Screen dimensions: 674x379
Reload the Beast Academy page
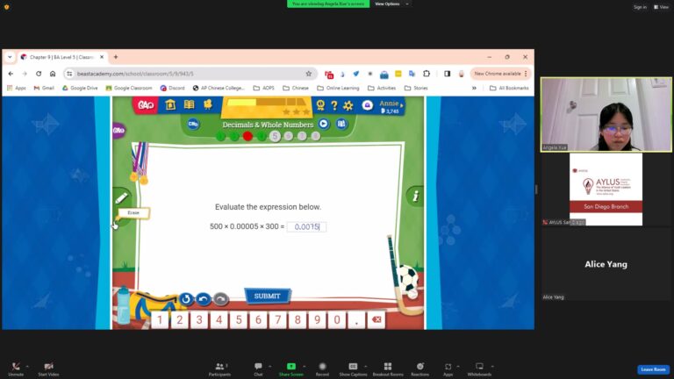click(39, 74)
